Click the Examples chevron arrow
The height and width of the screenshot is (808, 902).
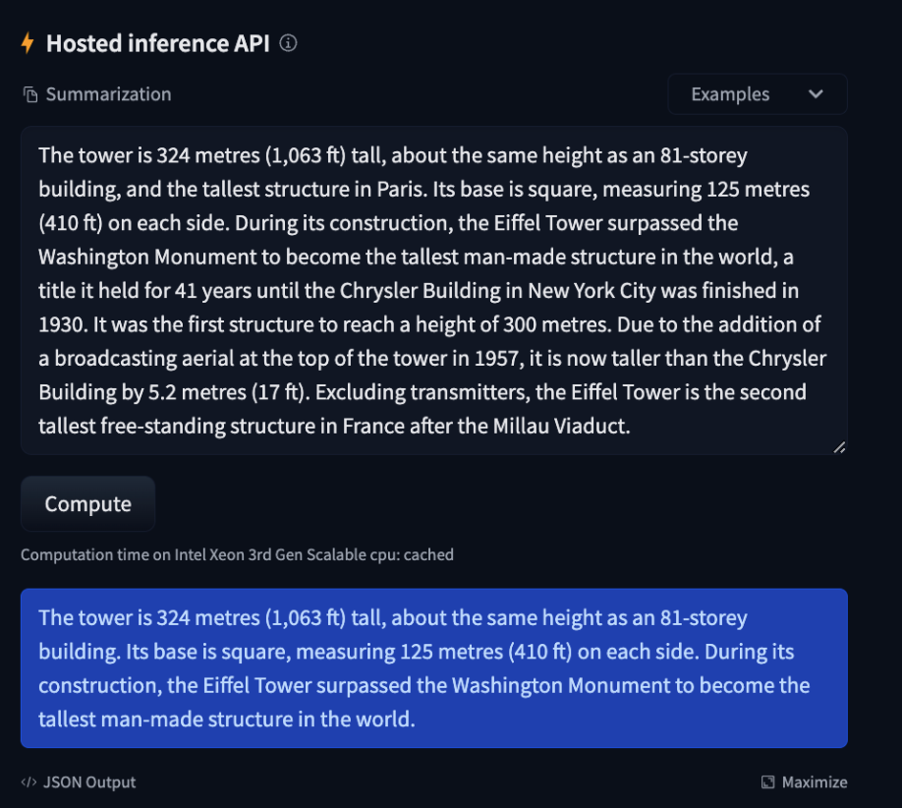coord(817,93)
